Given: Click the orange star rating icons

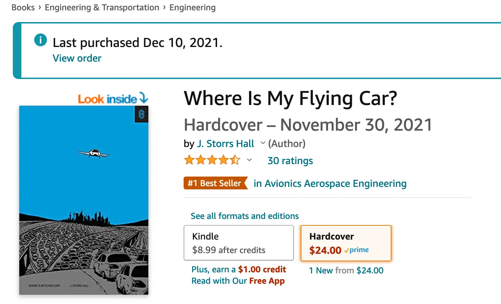Looking at the screenshot, I should pos(212,160).
